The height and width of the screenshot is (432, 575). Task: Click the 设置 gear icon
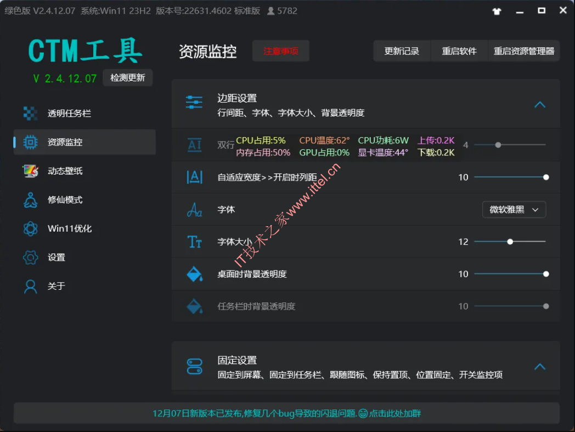(30, 257)
